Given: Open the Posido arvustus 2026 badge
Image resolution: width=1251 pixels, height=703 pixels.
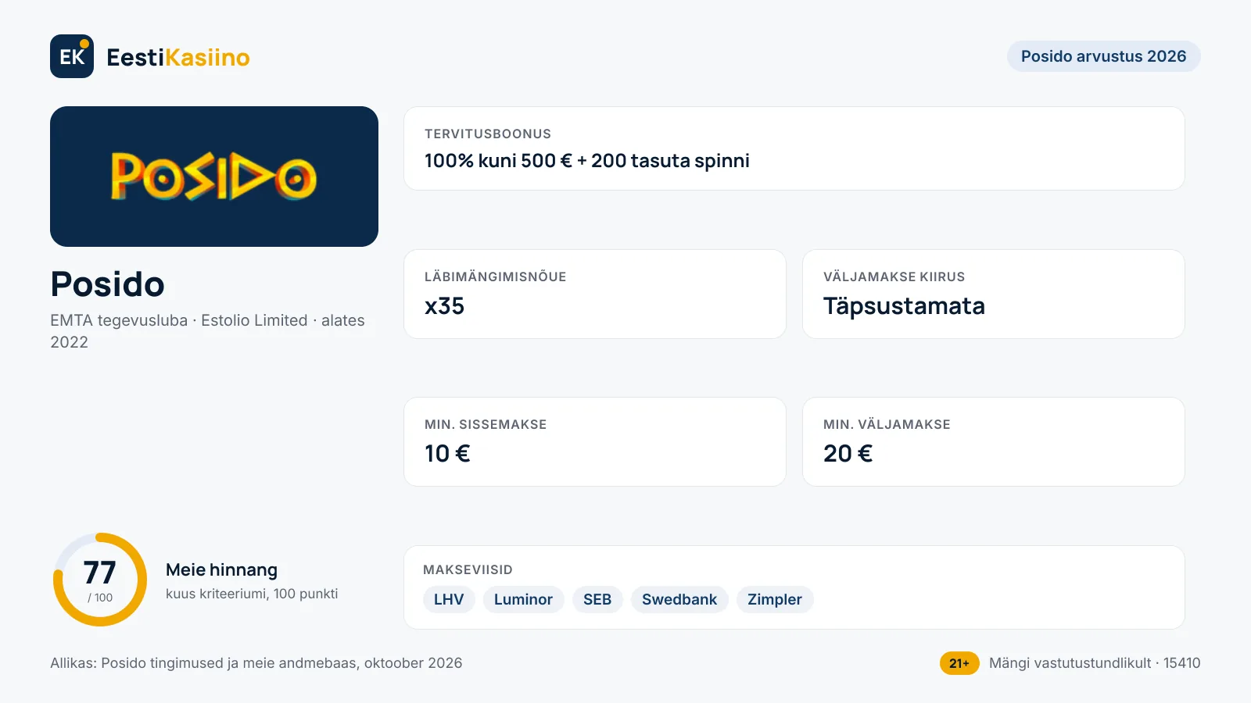Looking at the screenshot, I should point(1103,56).
